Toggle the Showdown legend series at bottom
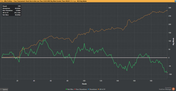This screenshot has height=91, width=176. point(92,89)
